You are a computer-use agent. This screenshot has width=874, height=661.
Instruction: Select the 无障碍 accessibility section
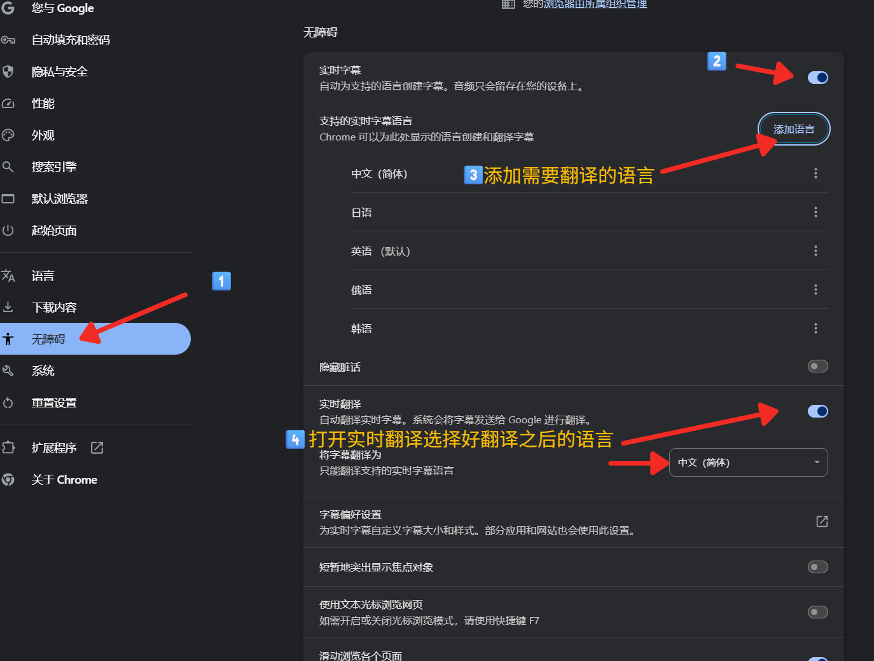pyautogui.click(x=95, y=339)
